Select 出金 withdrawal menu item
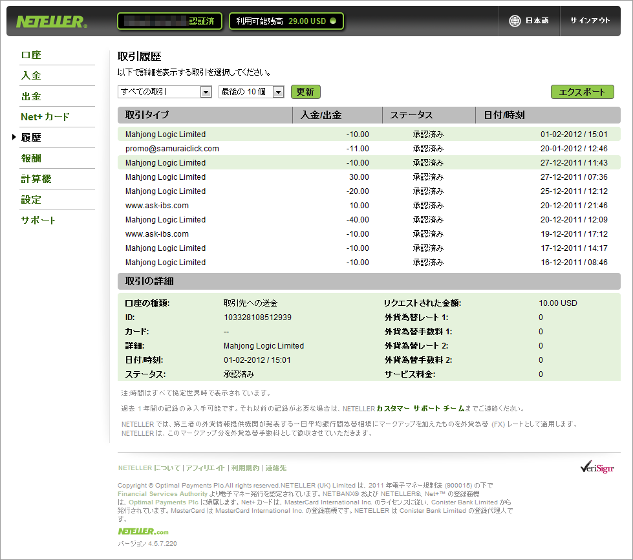 click(31, 96)
